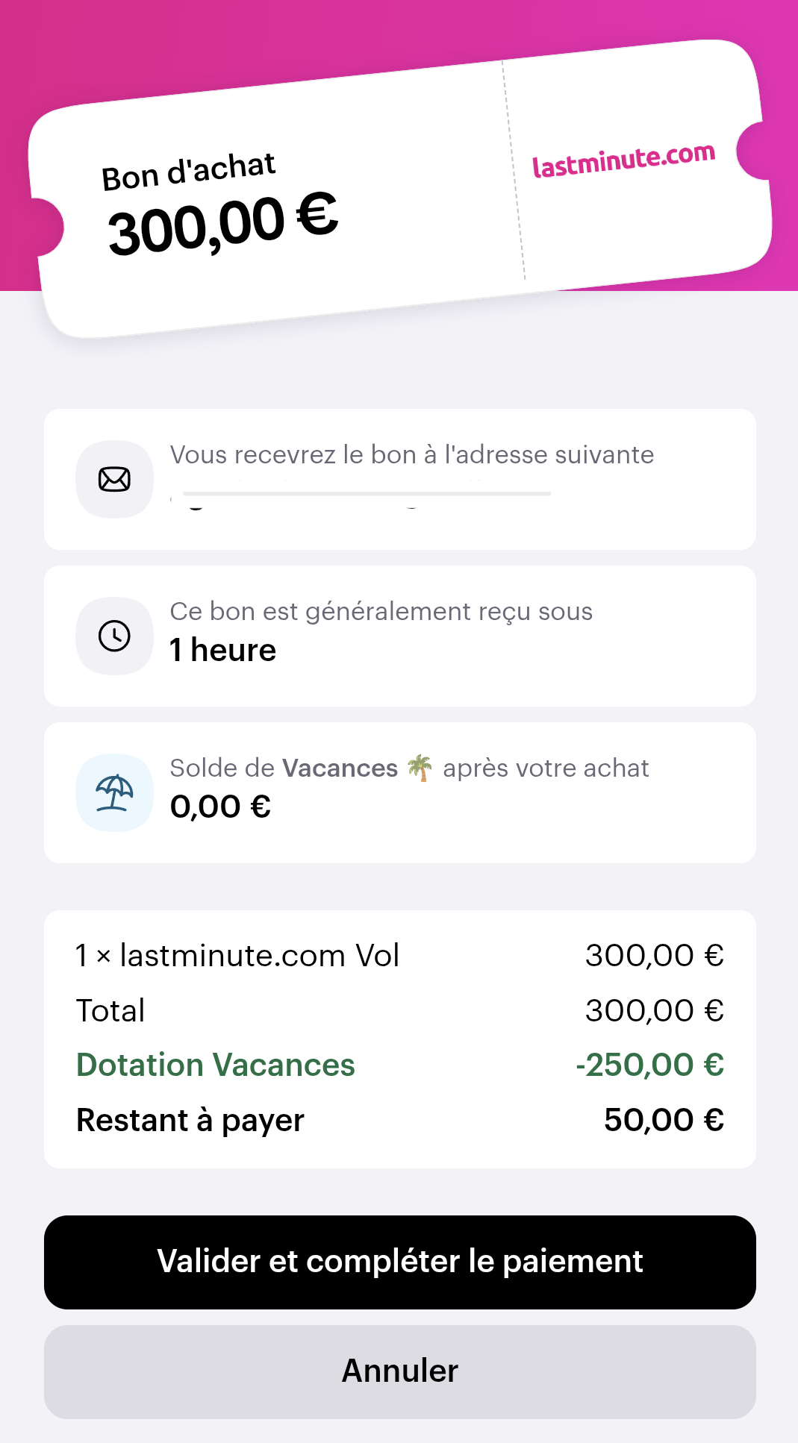Click the Bon d'achat voucher title
This screenshot has width=798, height=1443.
pos(188,172)
